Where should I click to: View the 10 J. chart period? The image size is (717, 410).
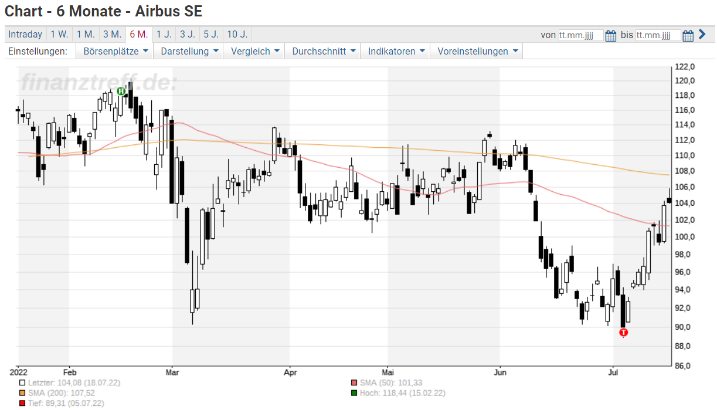coord(237,35)
